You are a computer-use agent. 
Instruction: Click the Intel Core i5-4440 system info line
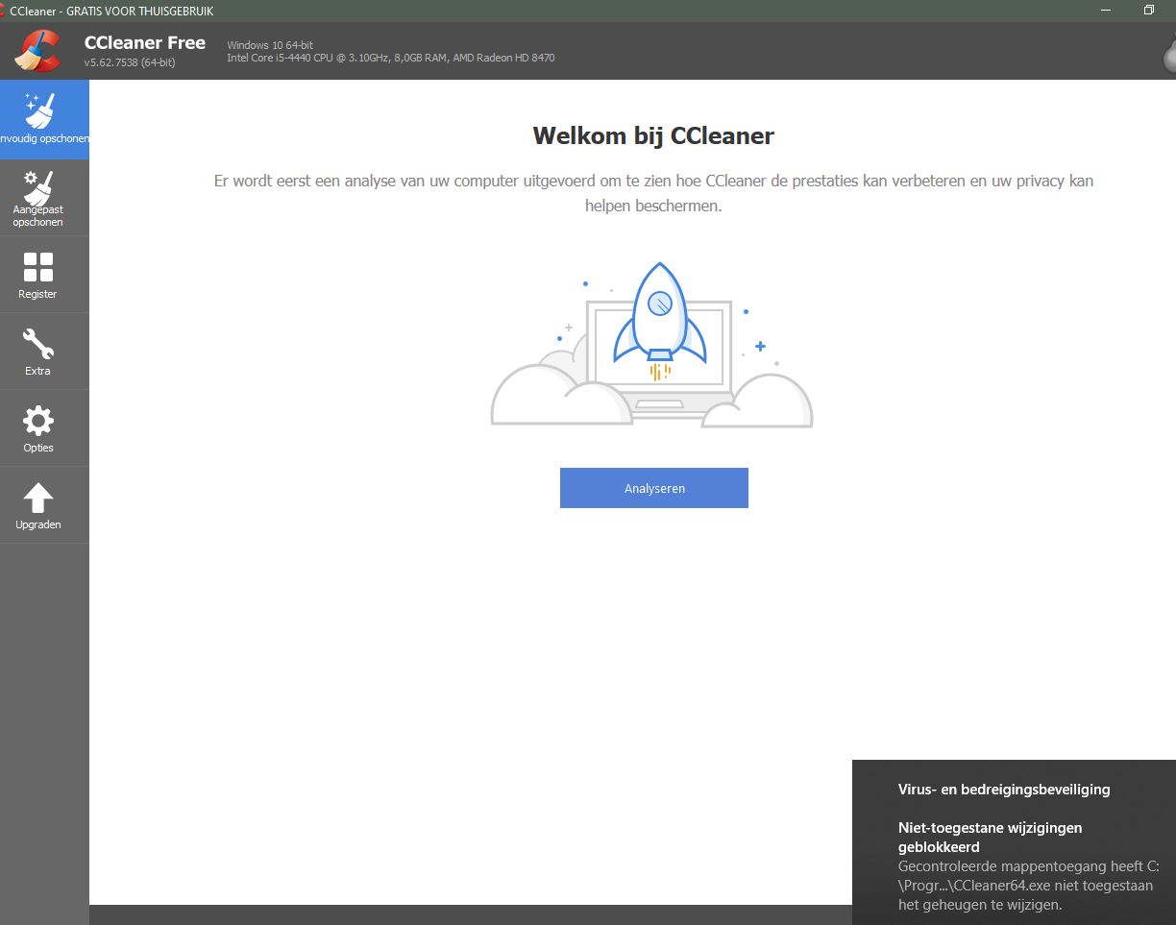[390, 58]
